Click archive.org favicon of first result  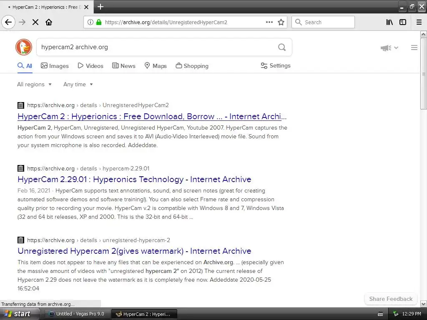click(21, 105)
